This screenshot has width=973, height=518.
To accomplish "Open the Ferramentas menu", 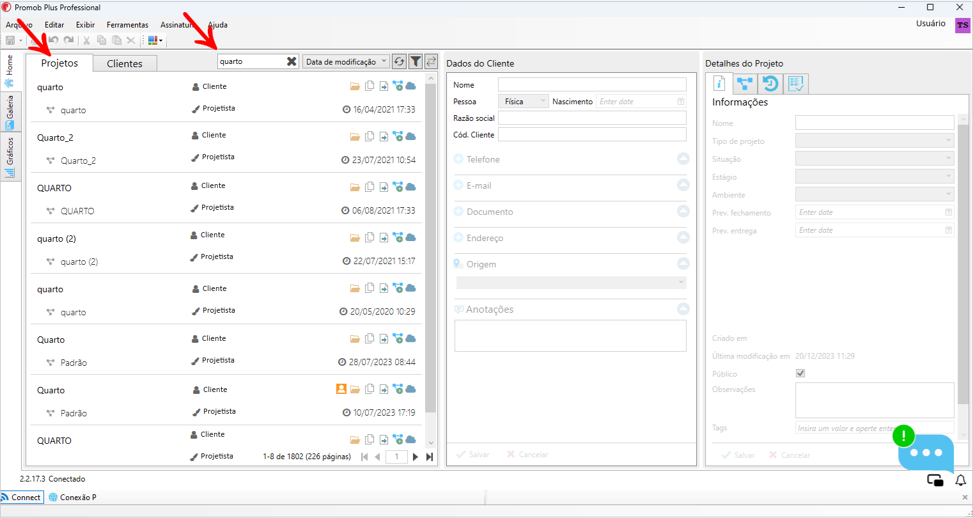I will [127, 25].
